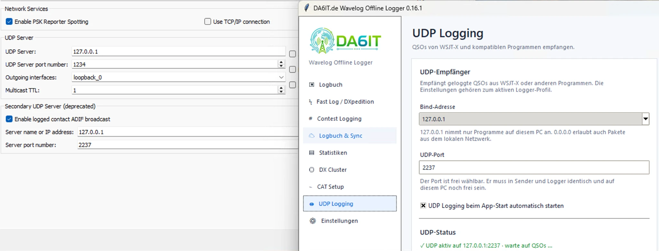Viewport: 659px width, 251px height.
Task: Click the Bind-Adresse label text
Action: click(437, 107)
